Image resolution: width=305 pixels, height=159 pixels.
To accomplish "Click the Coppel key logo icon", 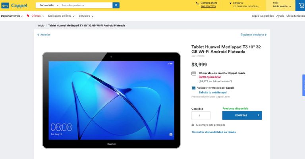I will (5, 6).
